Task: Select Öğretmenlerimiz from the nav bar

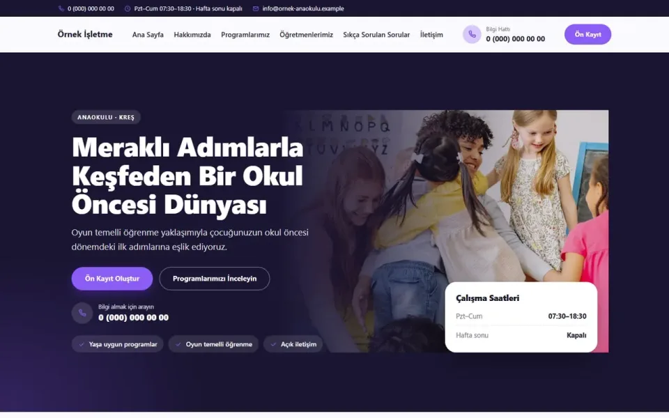Action: pos(307,35)
